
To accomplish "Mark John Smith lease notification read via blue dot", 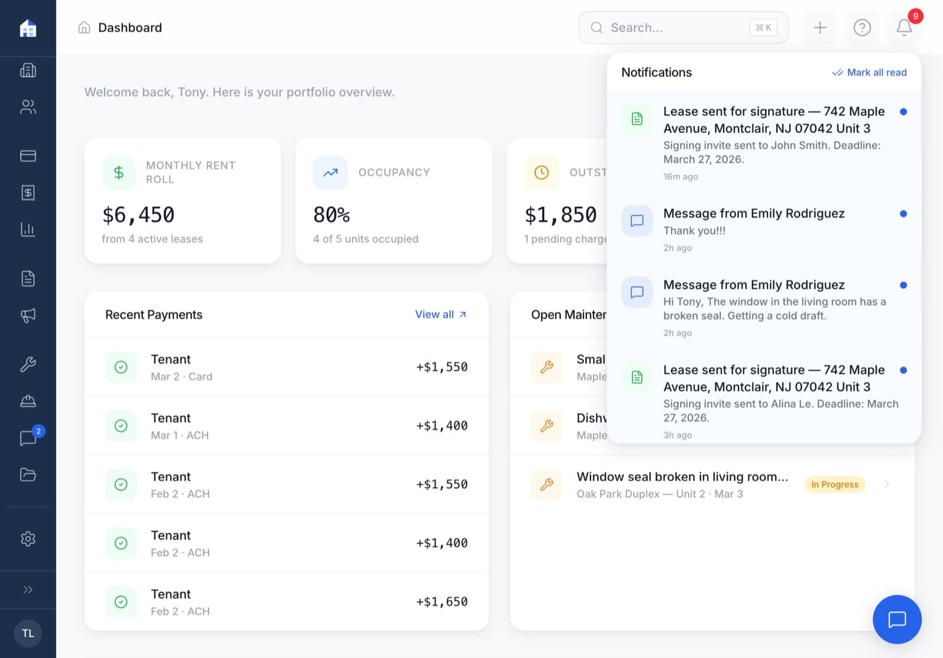I will point(904,111).
